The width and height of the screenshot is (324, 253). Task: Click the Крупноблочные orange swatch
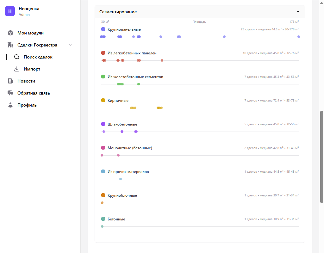coord(103,195)
